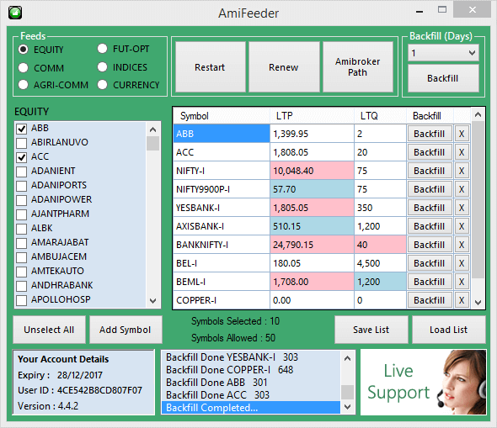Backfill the BANKNIFTY-I row
This screenshot has width=497, height=428.
(430, 245)
